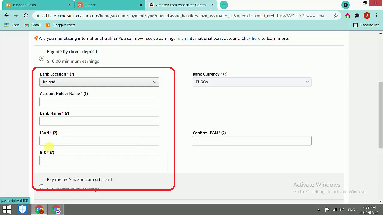
Task: Close the Blogger: Posts tab
Action: pyautogui.click(x=69, y=5)
